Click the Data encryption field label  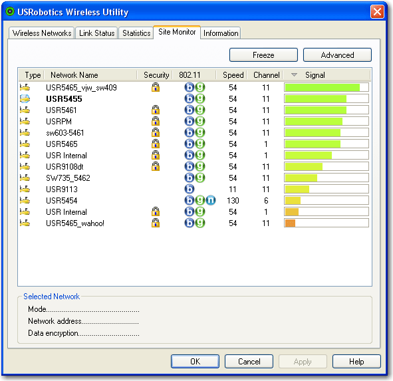coord(53,333)
